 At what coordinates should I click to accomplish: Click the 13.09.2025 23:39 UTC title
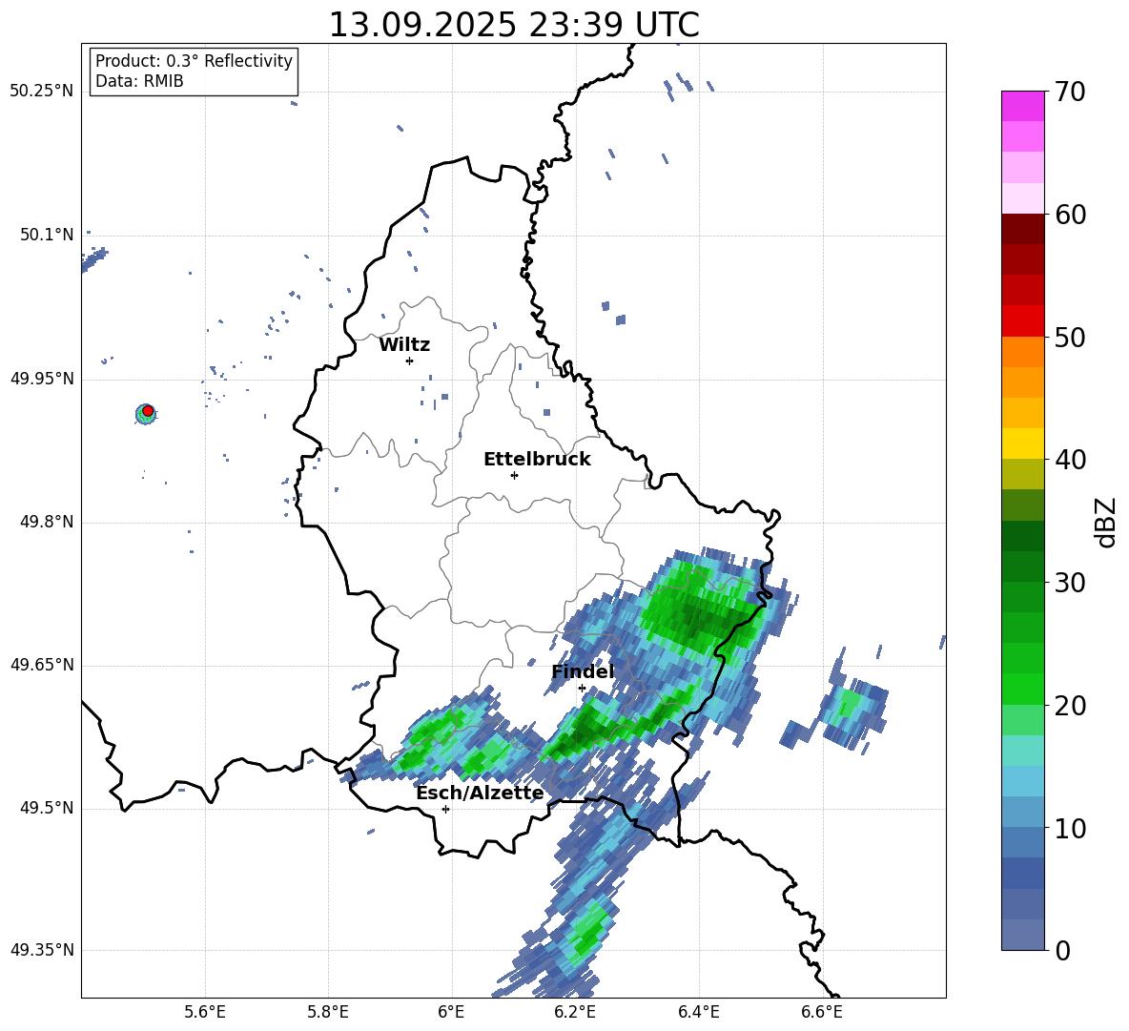coord(514,25)
